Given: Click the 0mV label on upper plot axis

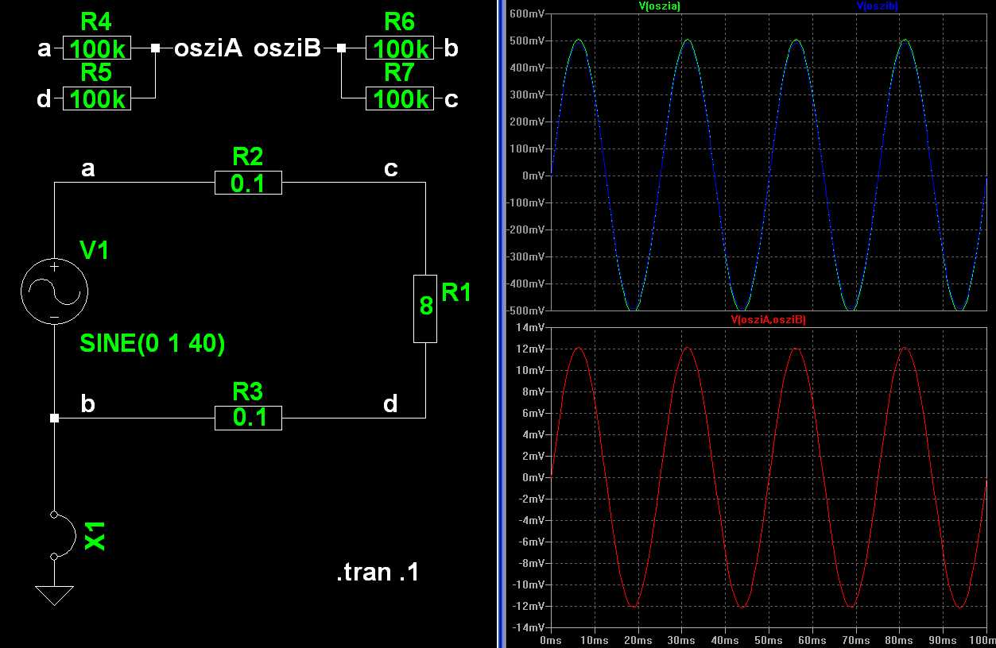Looking at the screenshot, I should point(533,175).
